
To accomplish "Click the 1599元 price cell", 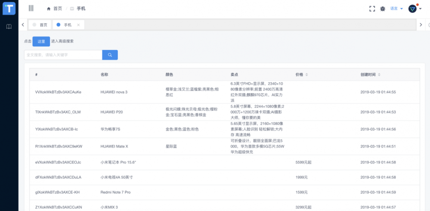I will pos(302,193).
